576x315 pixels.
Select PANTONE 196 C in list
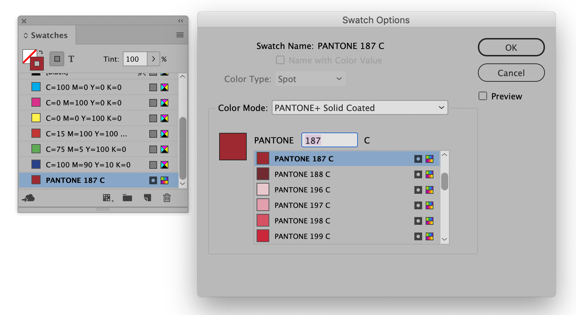pos(347,190)
